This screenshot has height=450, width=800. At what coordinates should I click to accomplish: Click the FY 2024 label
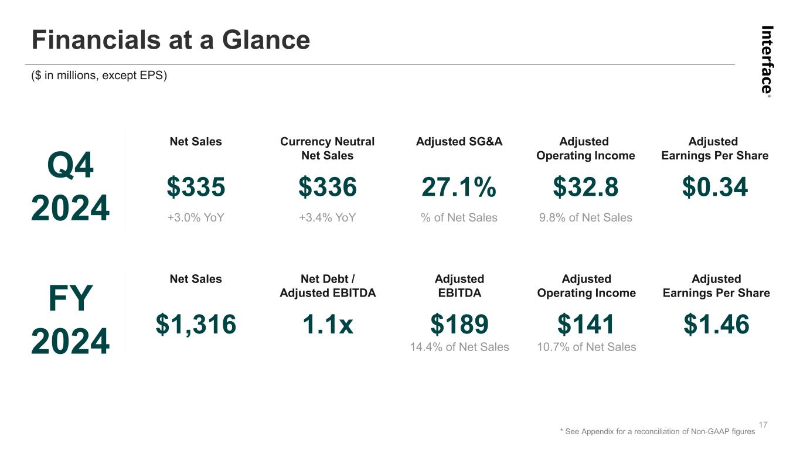(70, 319)
